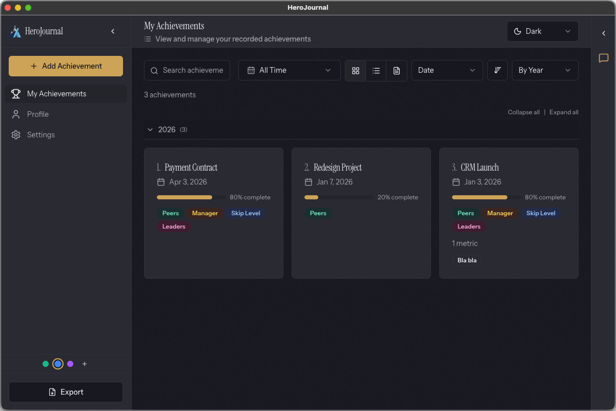Toggle the sort direction
Screen dimensions: 616x411
(x=497, y=70)
